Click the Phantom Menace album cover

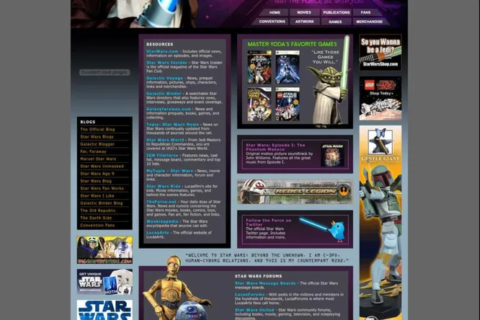(332, 155)
